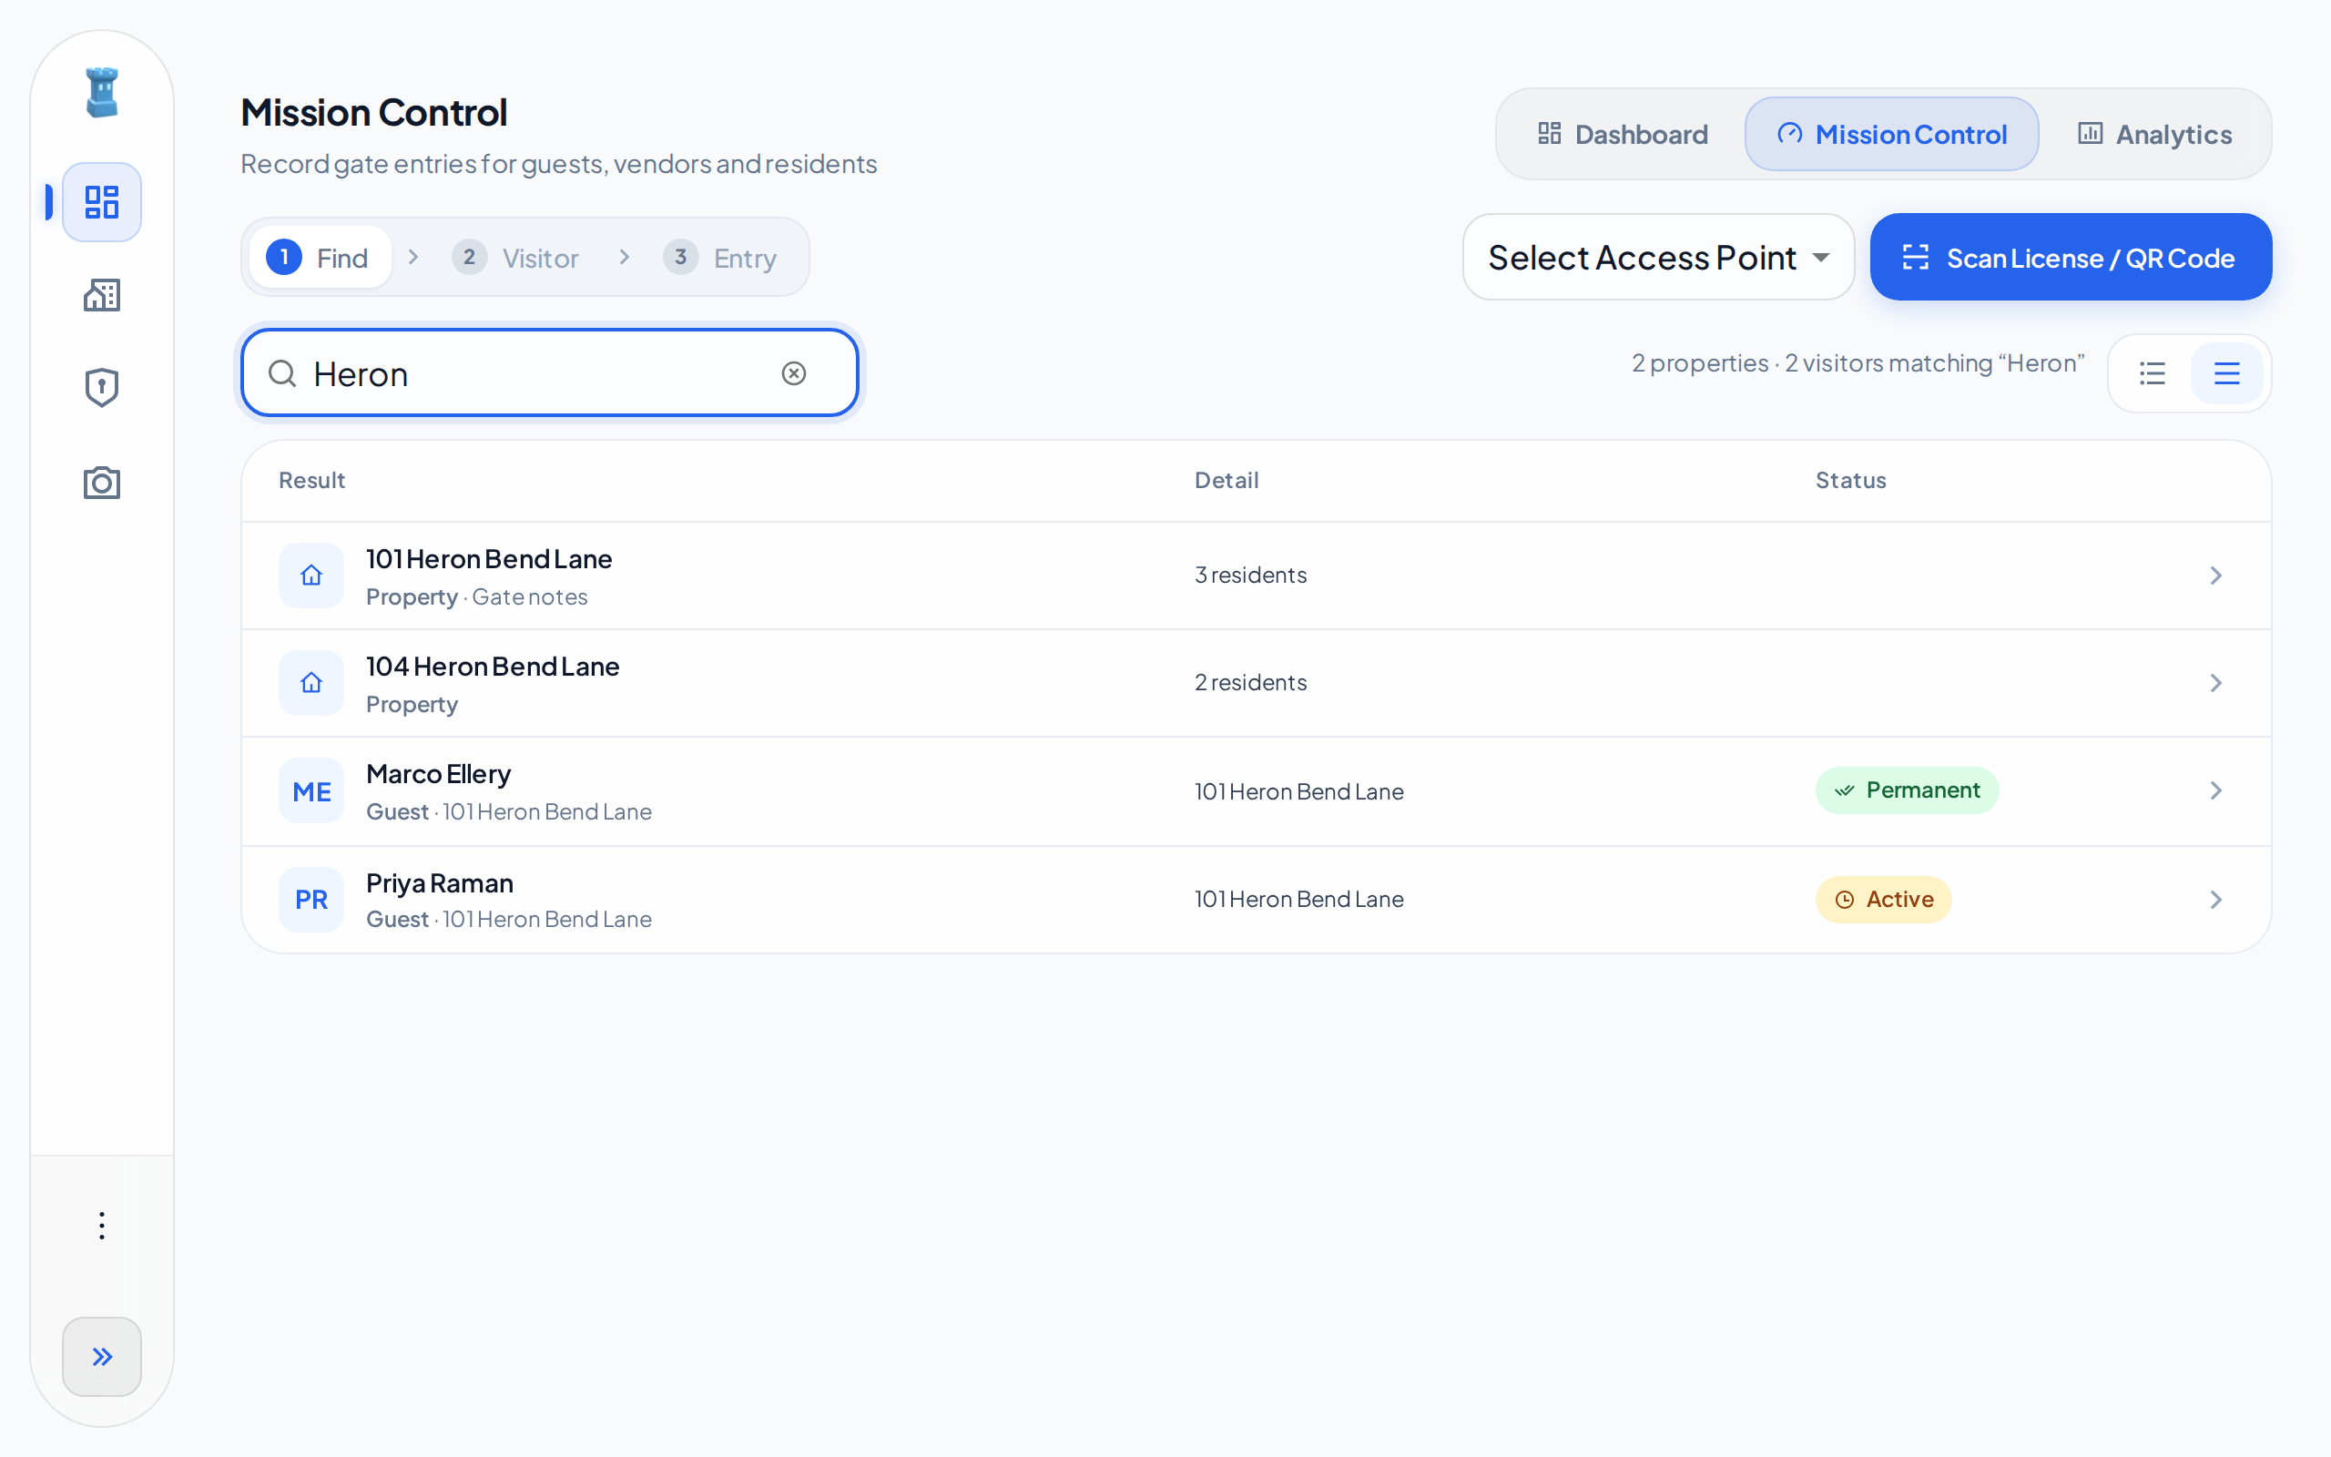Image resolution: width=2331 pixels, height=1457 pixels.
Task: Click the house icon for 104 Heron Bend Lane
Action: [x=311, y=682]
